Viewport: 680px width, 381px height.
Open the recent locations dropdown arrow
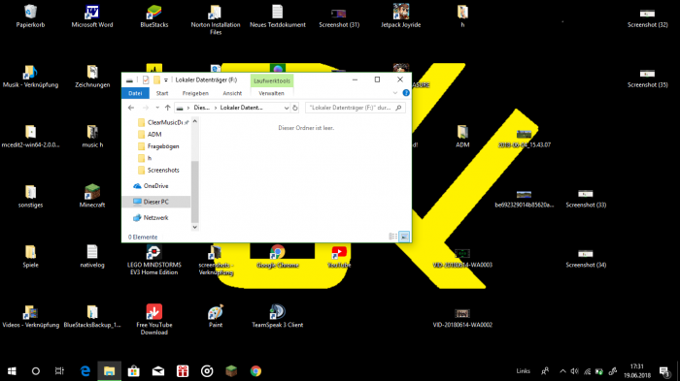tap(157, 108)
